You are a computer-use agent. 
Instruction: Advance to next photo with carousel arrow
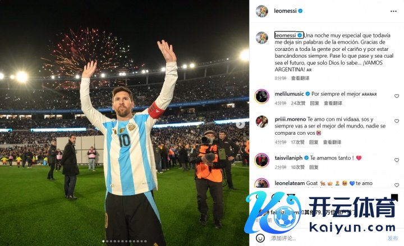[240, 125]
